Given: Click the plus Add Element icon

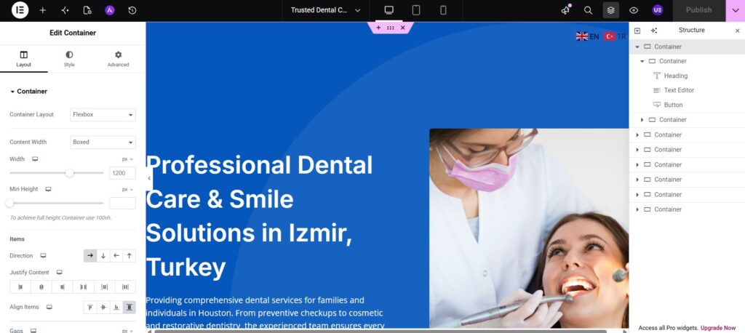Looking at the screenshot, I should [x=43, y=10].
